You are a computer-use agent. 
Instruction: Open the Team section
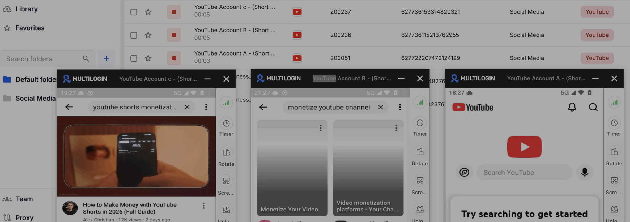point(18,199)
